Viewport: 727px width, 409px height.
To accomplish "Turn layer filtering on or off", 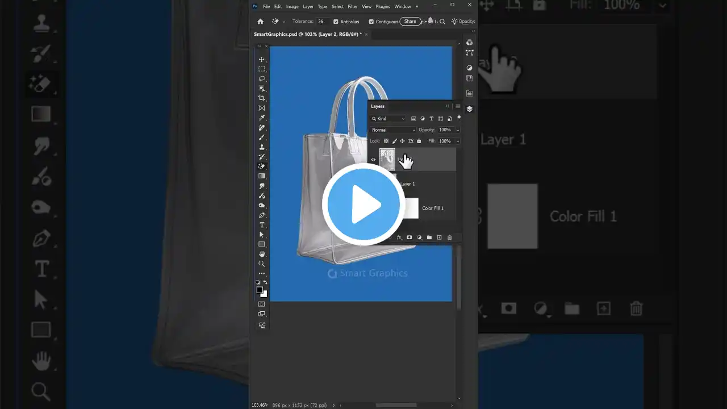I will 459,118.
